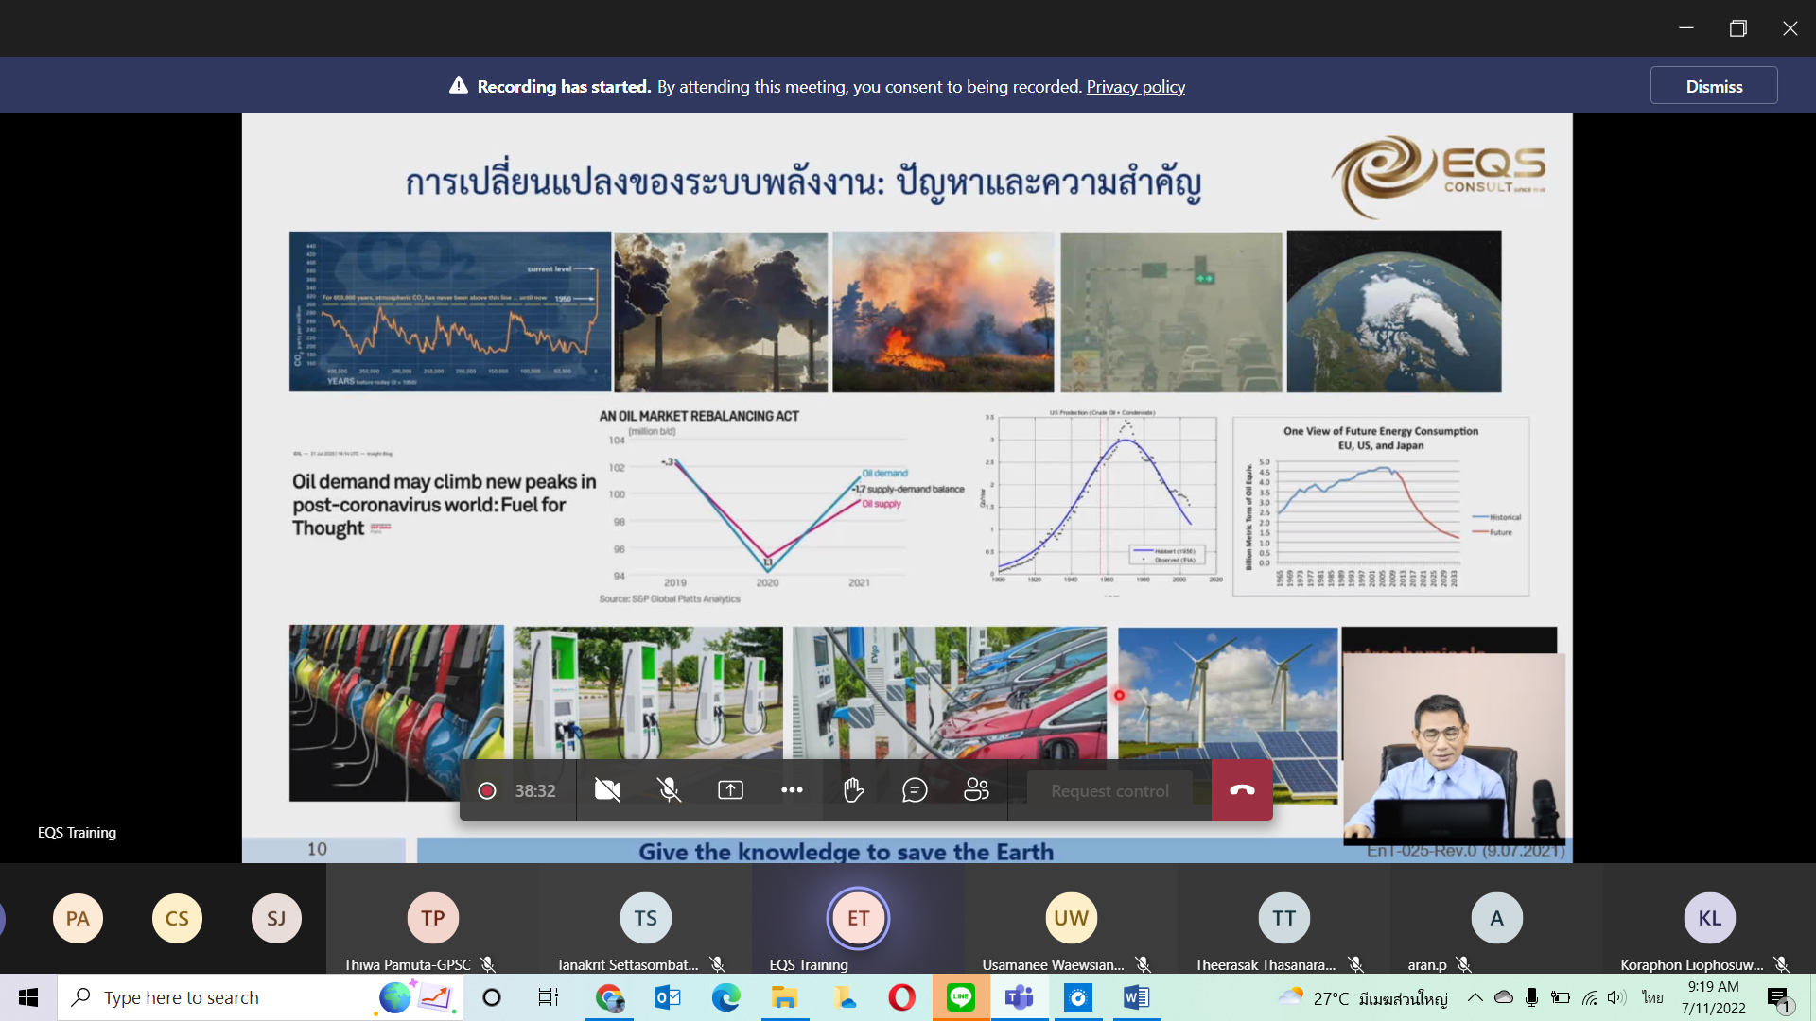Open Microsoft Word from the taskbar
The width and height of the screenshot is (1816, 1021).
[x=1137, y=997]
